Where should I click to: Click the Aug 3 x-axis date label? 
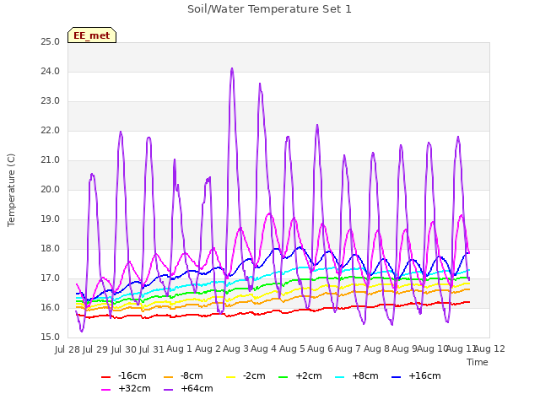pos(236,349)
